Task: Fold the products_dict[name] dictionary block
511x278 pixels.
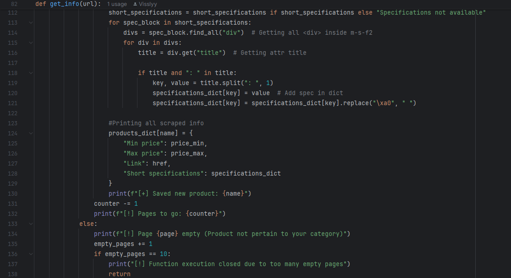Action: point(31,134)
